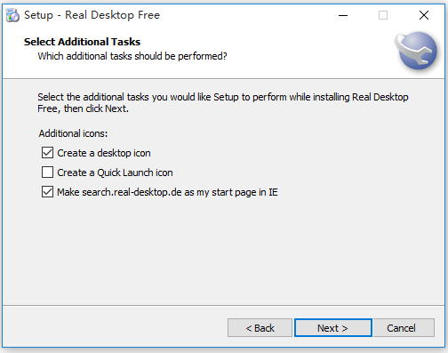Image resolution: width=448 pixels, height=353 pixels.
Task: Click the "Create a Quick Launch icon" label text
Action: click(115, 172)
